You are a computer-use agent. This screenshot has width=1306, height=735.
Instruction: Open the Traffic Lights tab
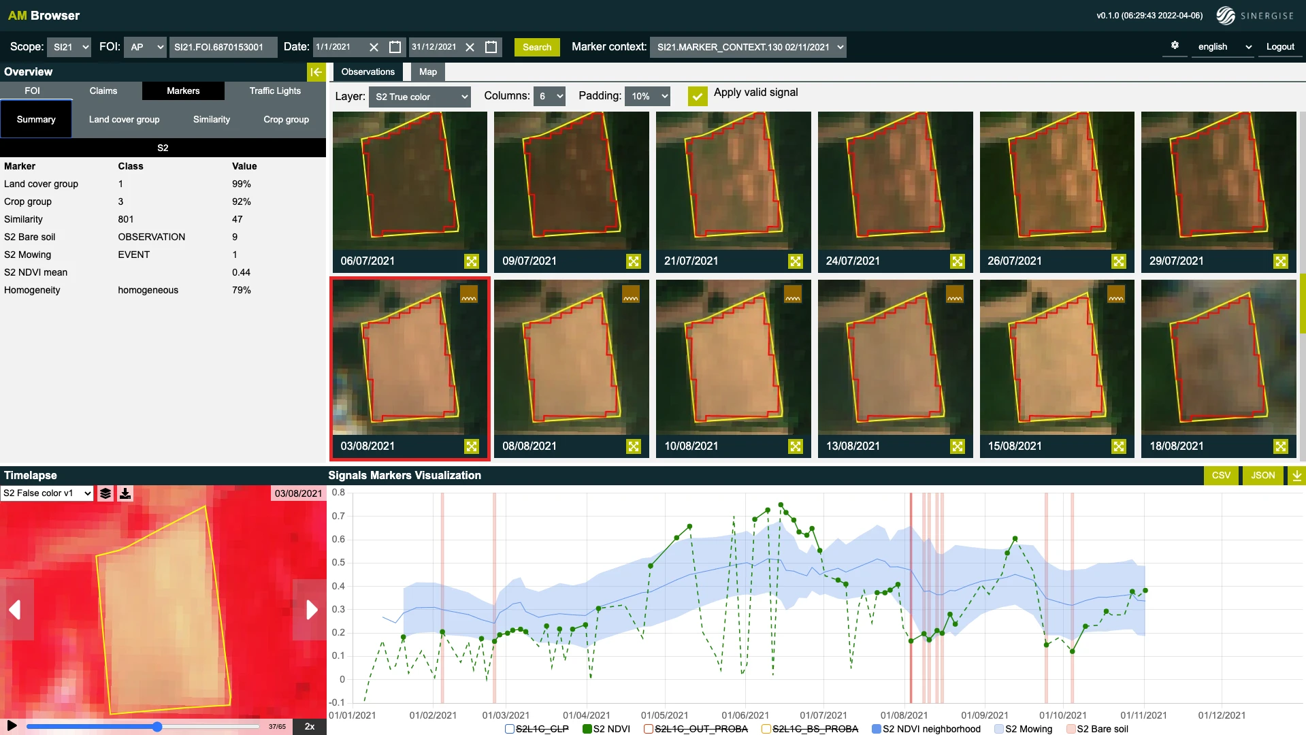275,91
